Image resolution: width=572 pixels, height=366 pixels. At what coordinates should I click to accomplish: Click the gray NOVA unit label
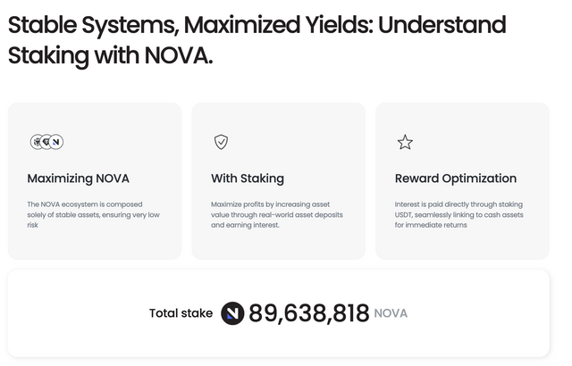(391, 313)
